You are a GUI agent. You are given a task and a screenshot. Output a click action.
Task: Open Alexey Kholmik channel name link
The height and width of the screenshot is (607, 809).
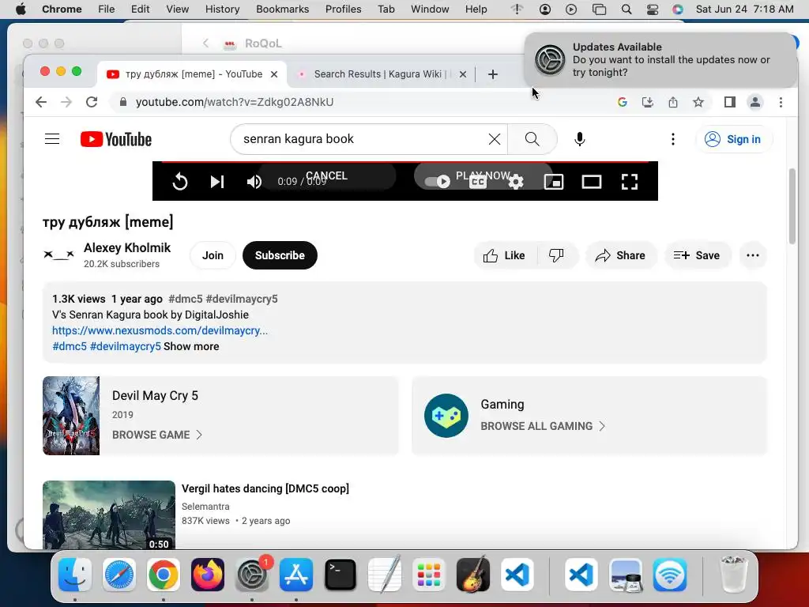(127, 247)
